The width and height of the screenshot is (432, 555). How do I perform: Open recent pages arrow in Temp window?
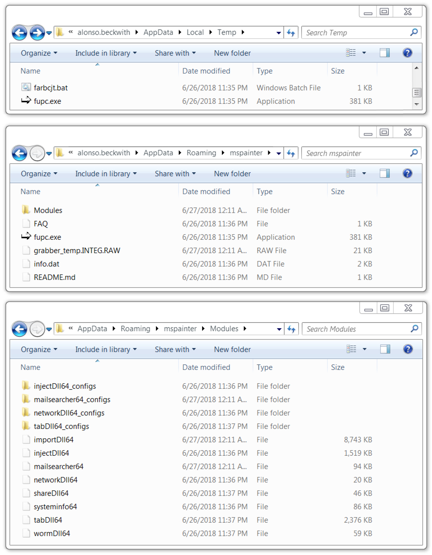pyautogui.click(x=49, y=33)
